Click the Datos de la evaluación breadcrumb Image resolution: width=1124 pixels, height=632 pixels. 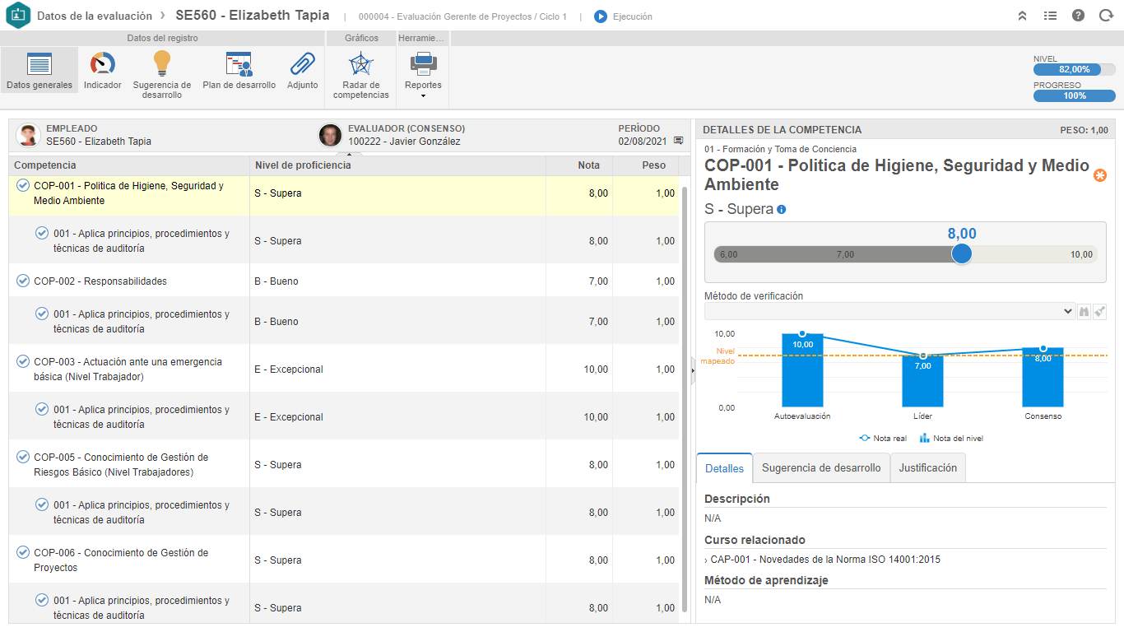coord(95,16)
